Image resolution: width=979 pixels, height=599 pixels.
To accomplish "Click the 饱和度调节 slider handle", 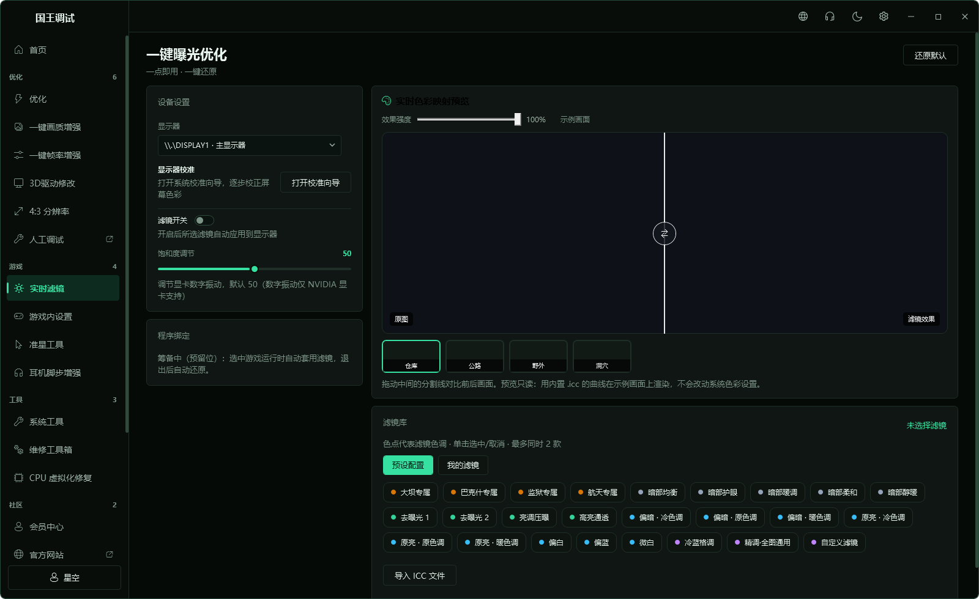I will (x=255, y=269).
